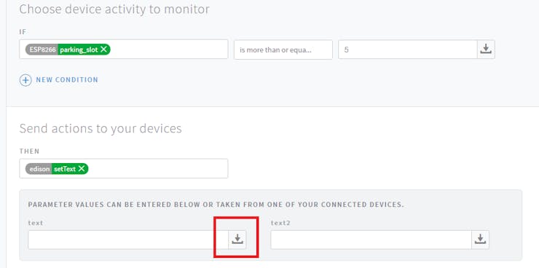Click the NEW CONDITION link text

click(x=67, y=79)
